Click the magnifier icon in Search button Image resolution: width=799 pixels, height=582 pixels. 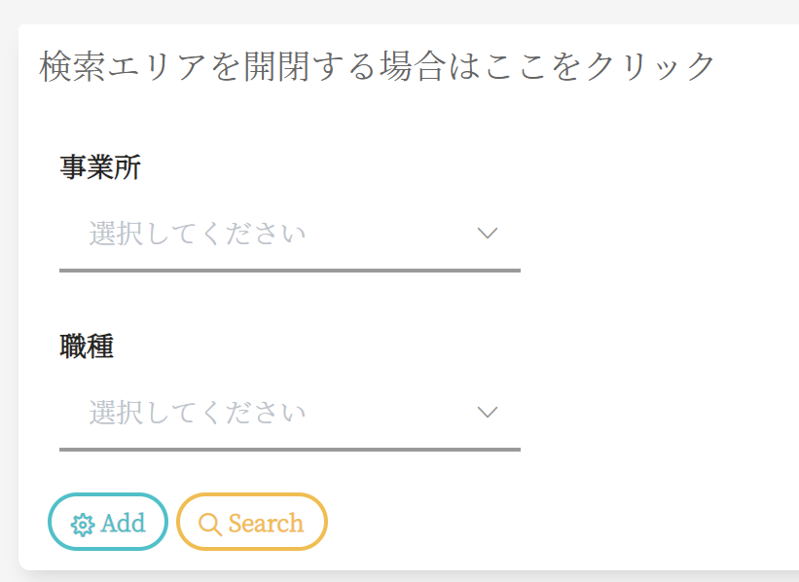click(209, 524)
